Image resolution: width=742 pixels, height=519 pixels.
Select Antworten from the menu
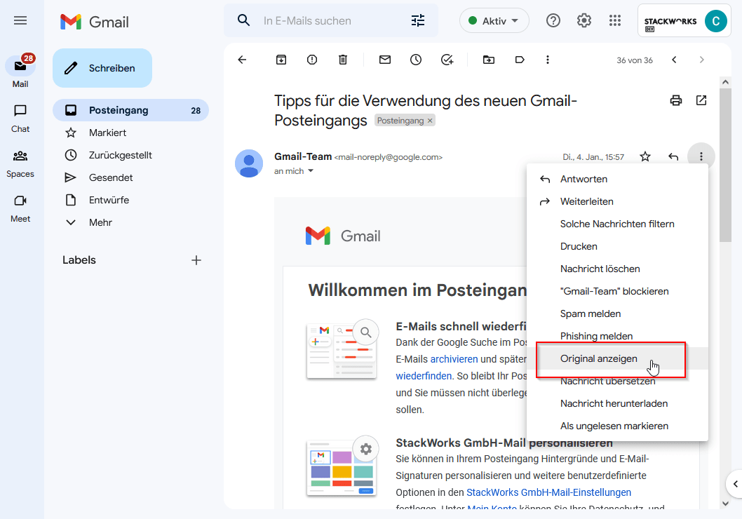coord(617,179)
